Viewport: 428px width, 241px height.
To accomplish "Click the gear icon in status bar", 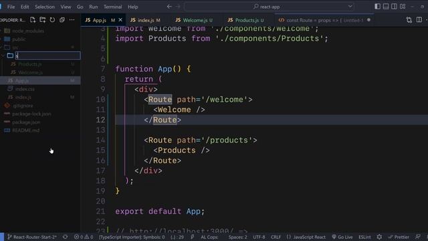I will tap(379, 237).
